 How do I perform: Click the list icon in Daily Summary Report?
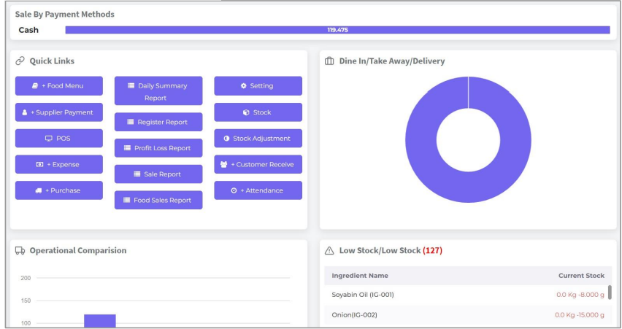[x=131, y=85]
